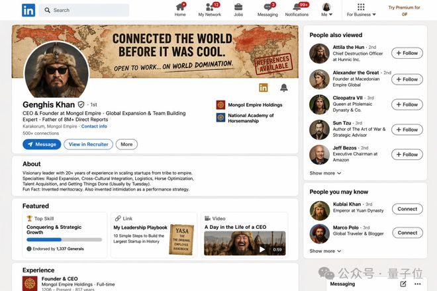The height and width of the screenshot is (291, 437).
Task: Open Messaging bar three-dots options
Action: pos(418,284)
